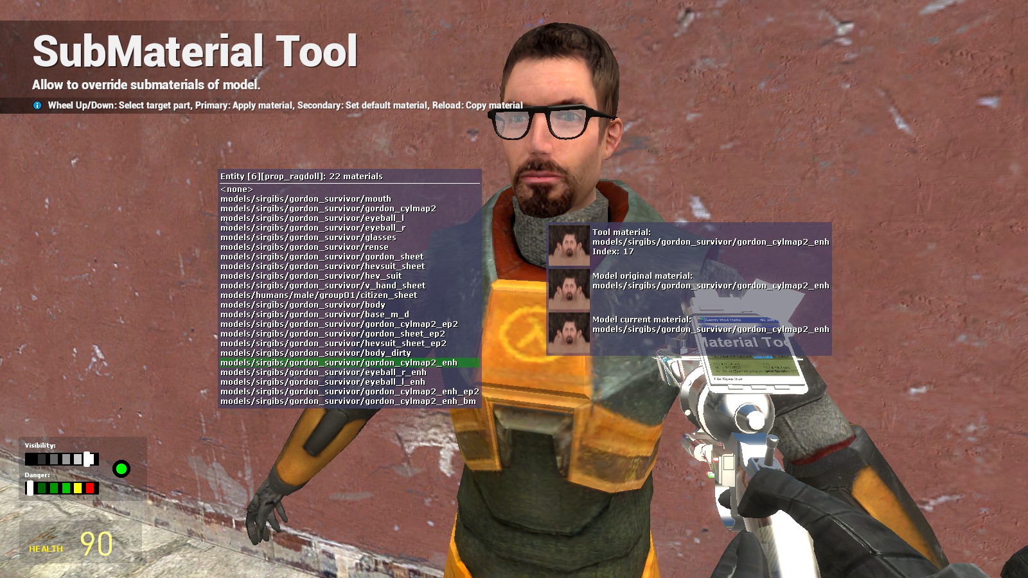Viewport: 1028px width, 578px height.
Task: Choose the gordon_survivor/gordon_cylmap2_enh_ep2 row
Action: pos(350,392)
